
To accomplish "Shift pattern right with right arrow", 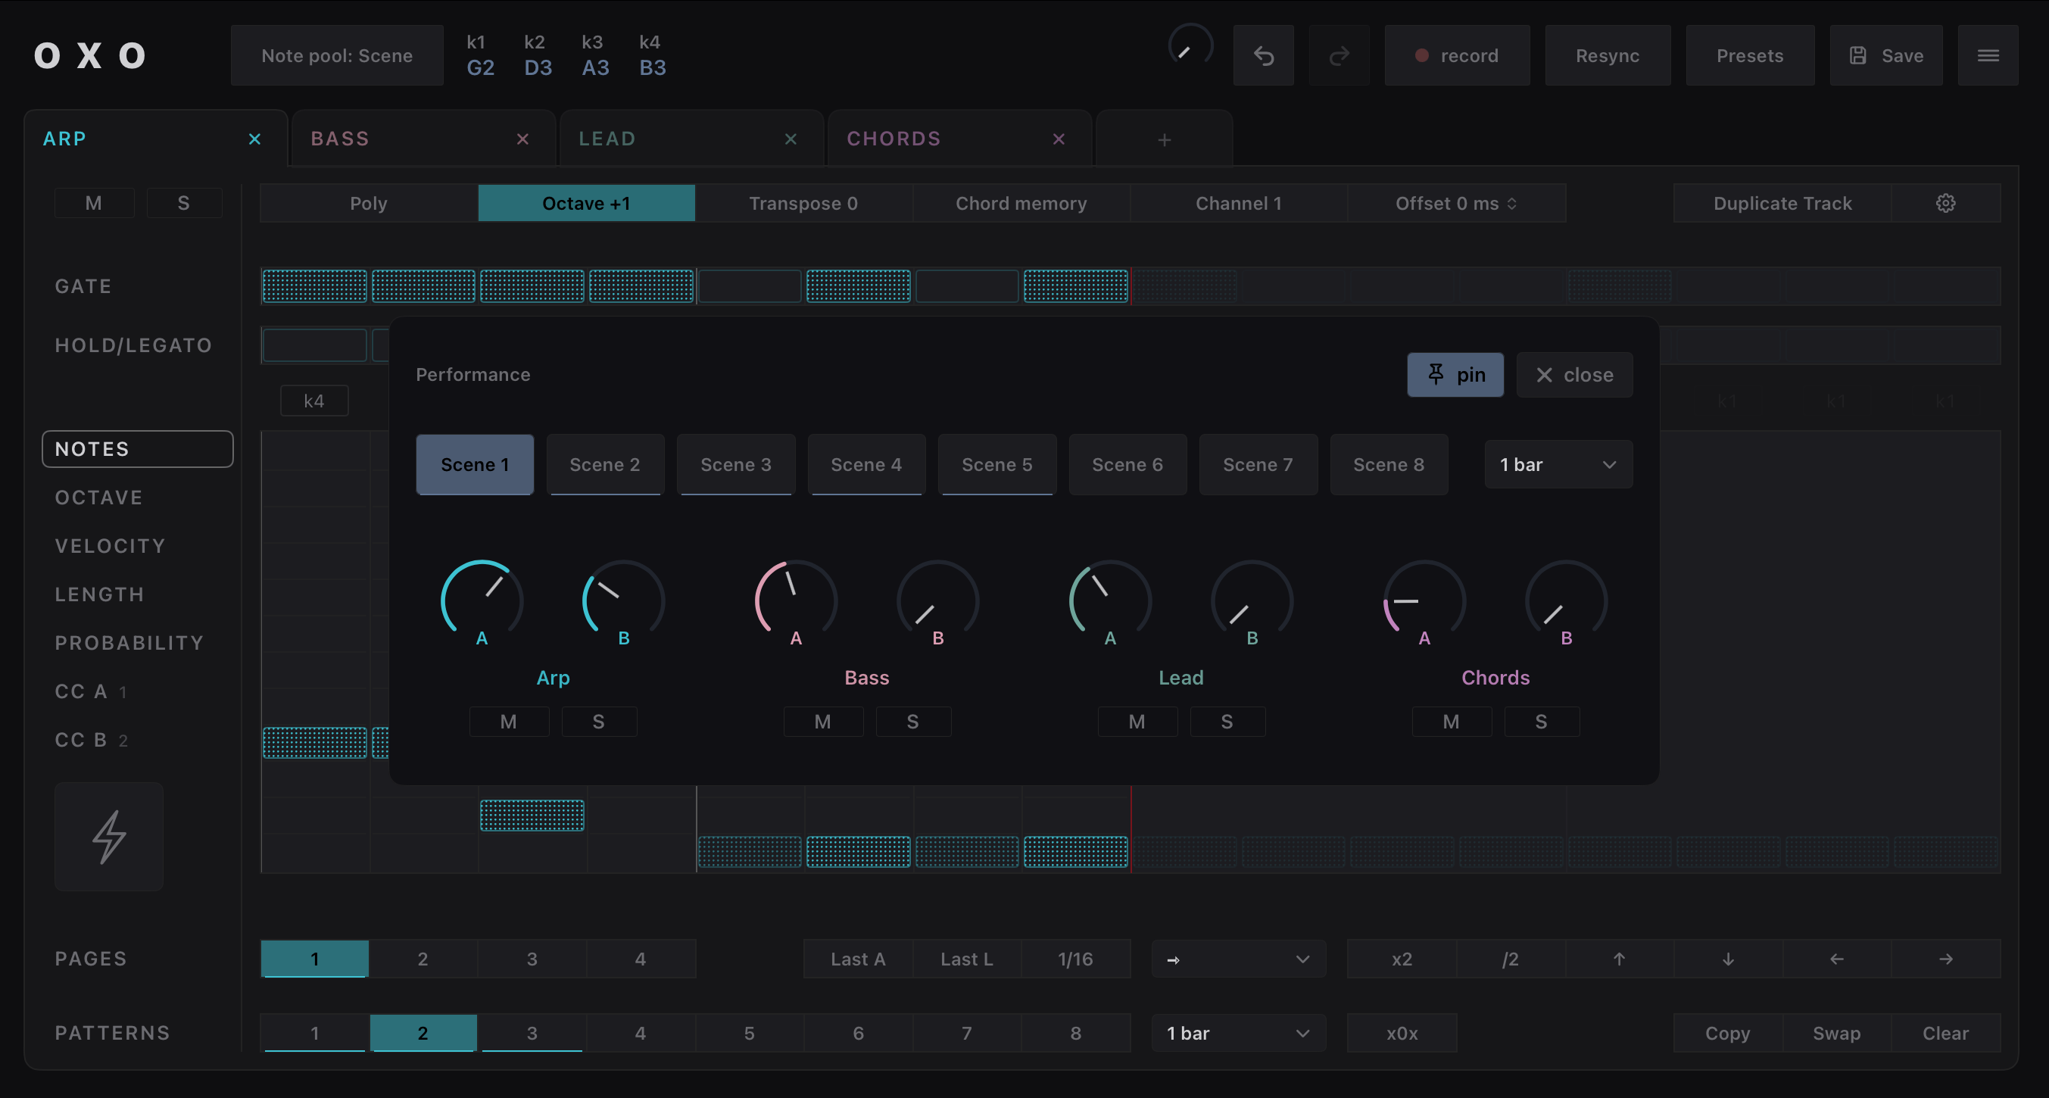I will 1945,959.
